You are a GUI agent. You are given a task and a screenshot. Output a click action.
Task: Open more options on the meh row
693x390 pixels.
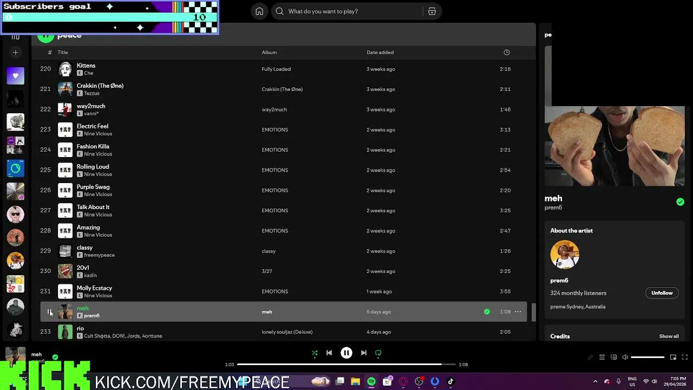pyautogui.click(x=518, y=312)
